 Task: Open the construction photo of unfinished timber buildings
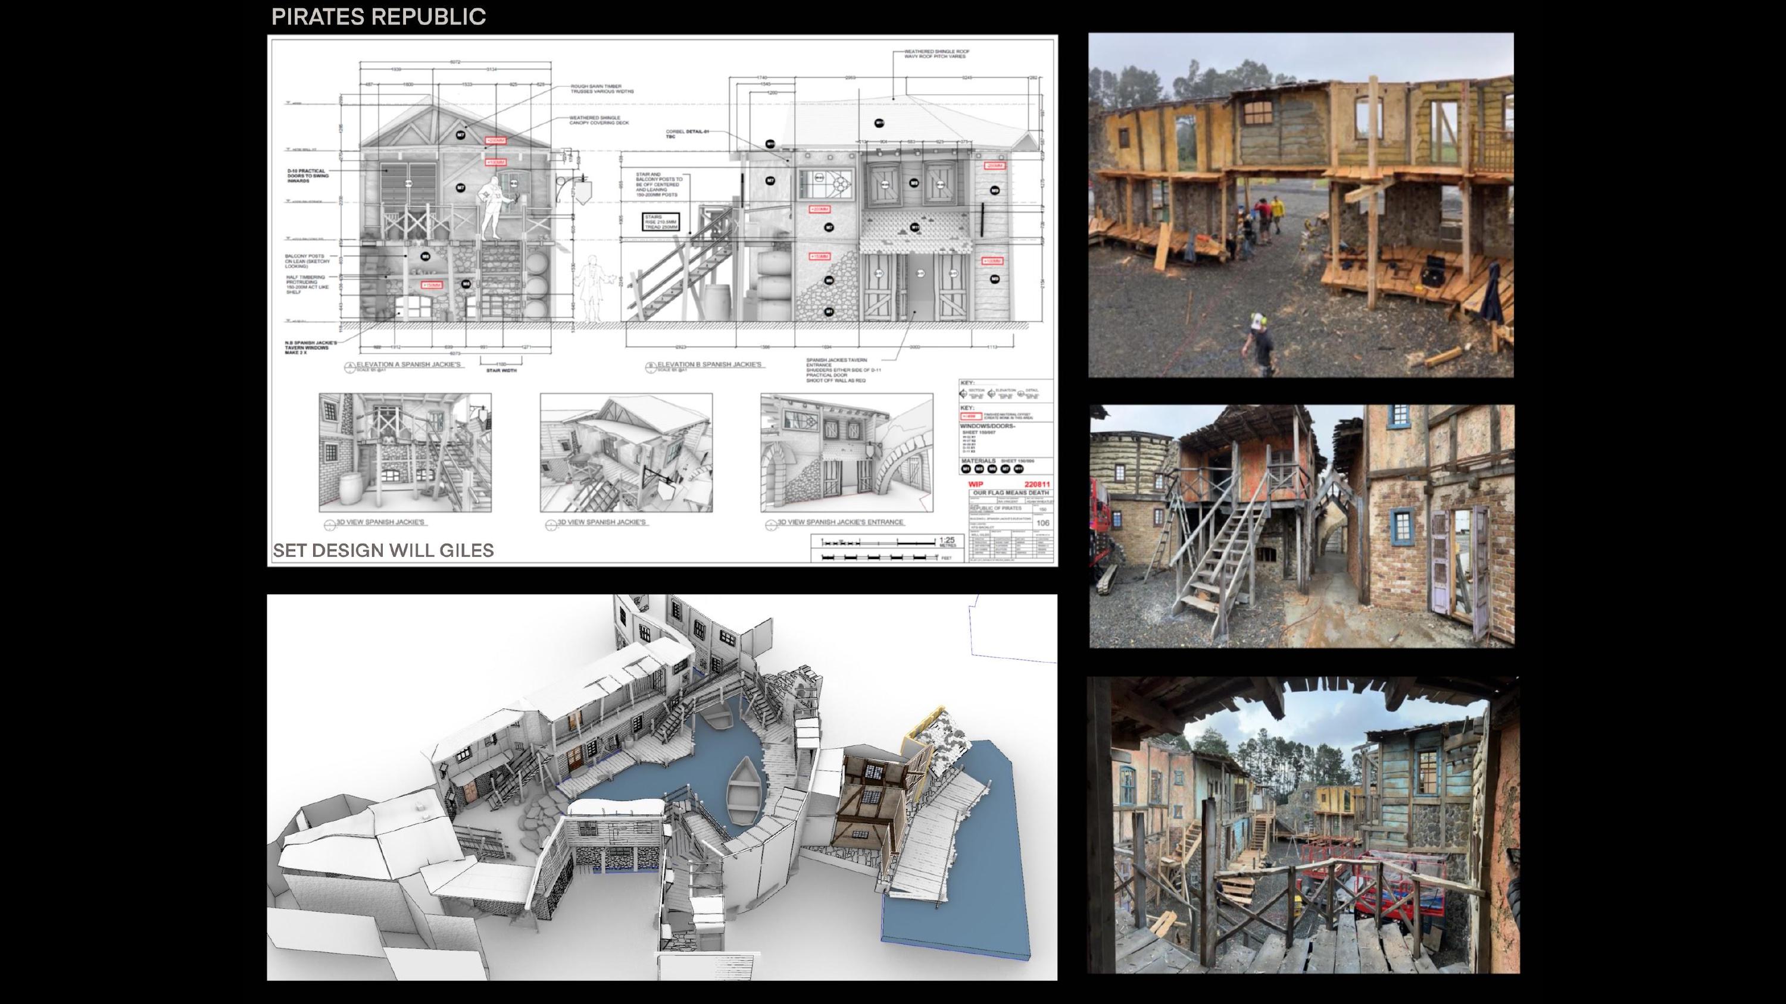coord(1301,205)
